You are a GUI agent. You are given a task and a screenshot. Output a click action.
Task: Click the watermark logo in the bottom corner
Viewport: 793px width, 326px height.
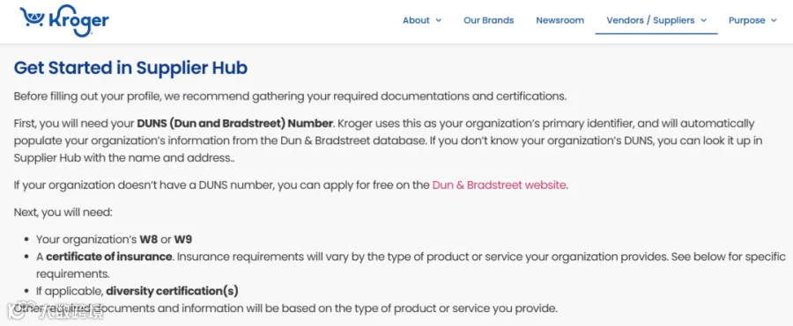coord(56,312)
